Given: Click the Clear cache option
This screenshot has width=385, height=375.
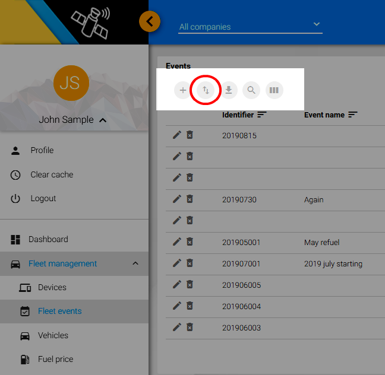Looking at the screenshot, I should (x=52, y=175).
